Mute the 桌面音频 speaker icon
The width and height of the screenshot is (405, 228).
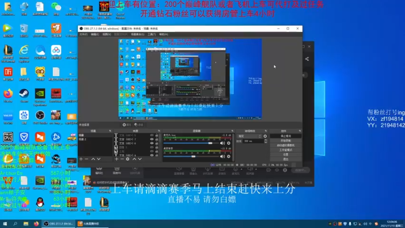click(x=222, y=157)
